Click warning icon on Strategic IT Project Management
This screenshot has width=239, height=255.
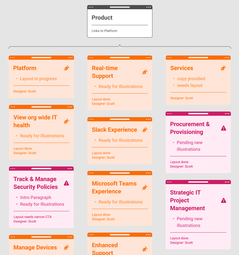click(224, 200)
